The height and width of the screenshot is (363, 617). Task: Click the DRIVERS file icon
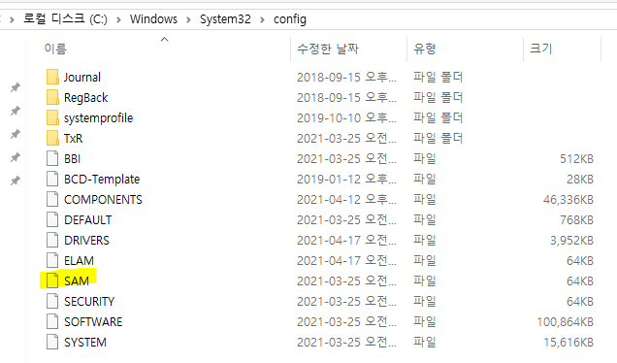52,240
